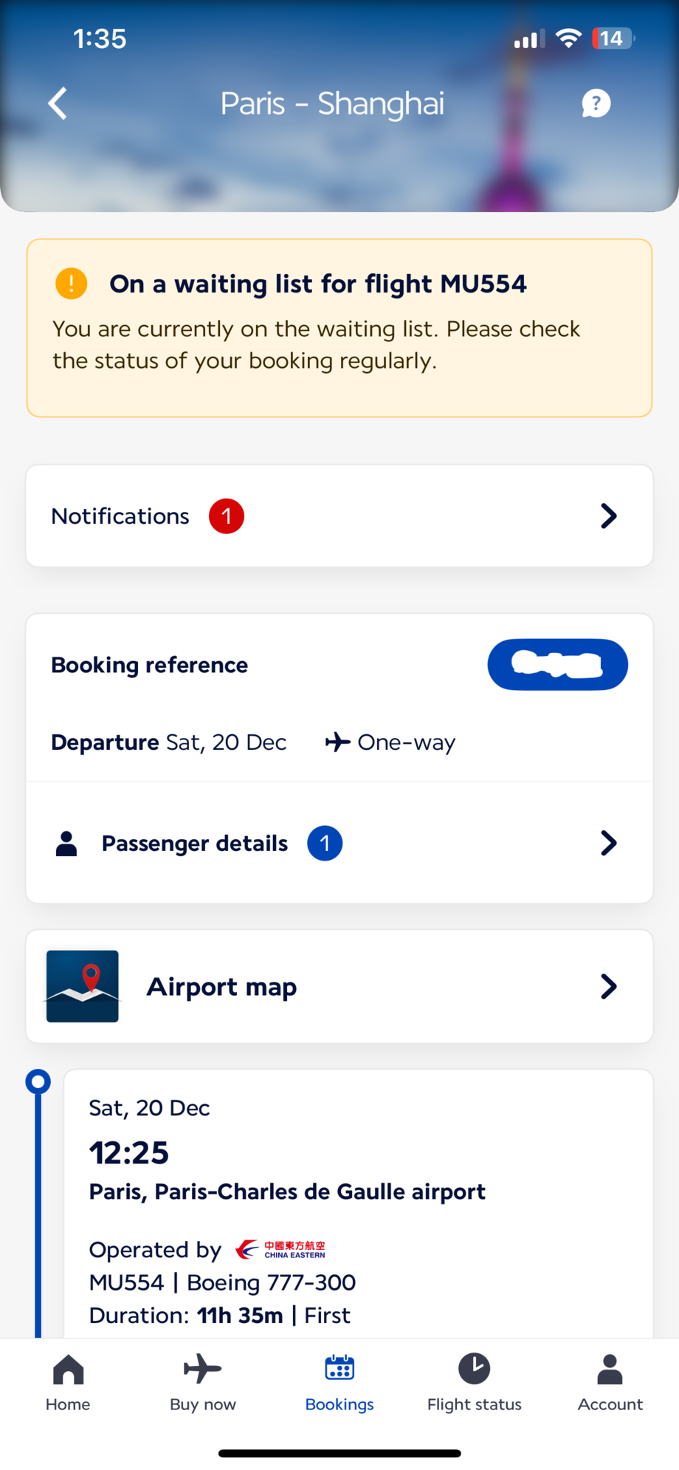The height and width of the screenshot is (1470, 679).
Task: Select the Bookings tab
Action: tap(339, 1381)
